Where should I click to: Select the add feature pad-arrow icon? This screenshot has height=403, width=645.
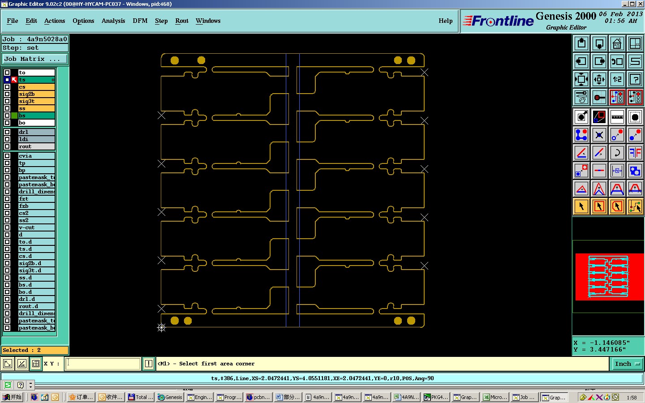click(x=581, y=117)
